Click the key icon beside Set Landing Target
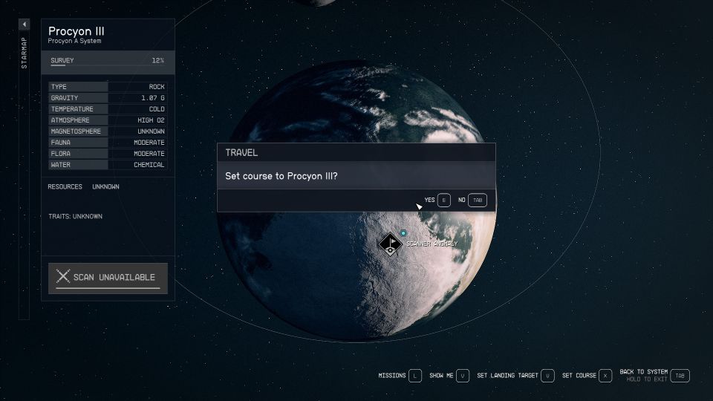 click(x=547, y=376)
